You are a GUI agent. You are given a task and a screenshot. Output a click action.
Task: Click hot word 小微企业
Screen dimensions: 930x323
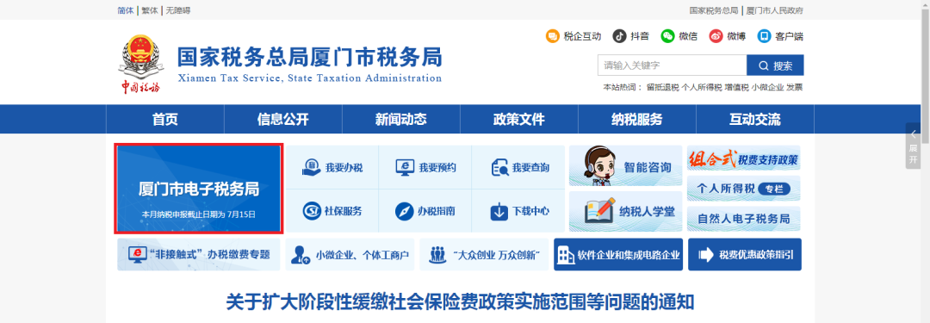click(x=767, y=87)
